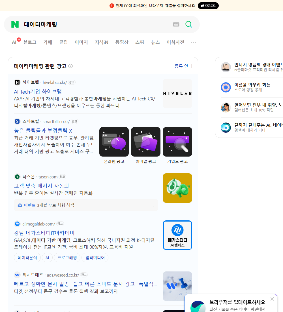Open the AI search tab
The height and width of the screenshot is (312, 283).
[x=14, y=42]
